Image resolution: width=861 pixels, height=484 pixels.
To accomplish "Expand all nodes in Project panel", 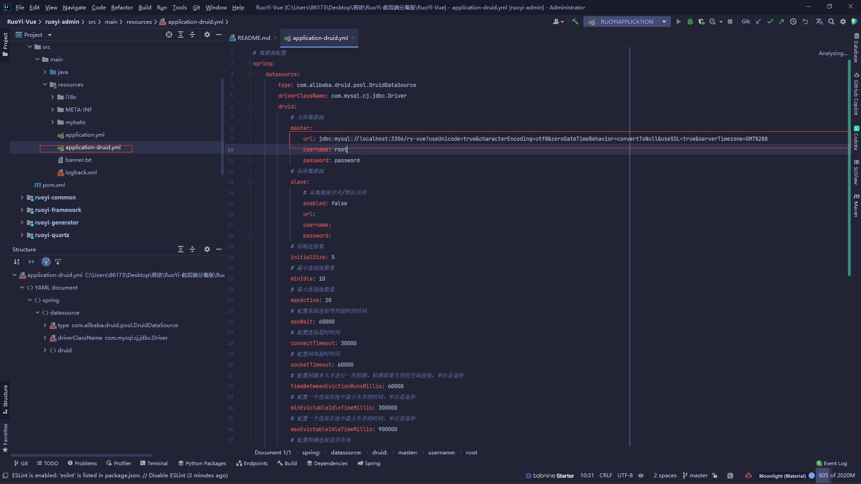I will coord(181,35).
